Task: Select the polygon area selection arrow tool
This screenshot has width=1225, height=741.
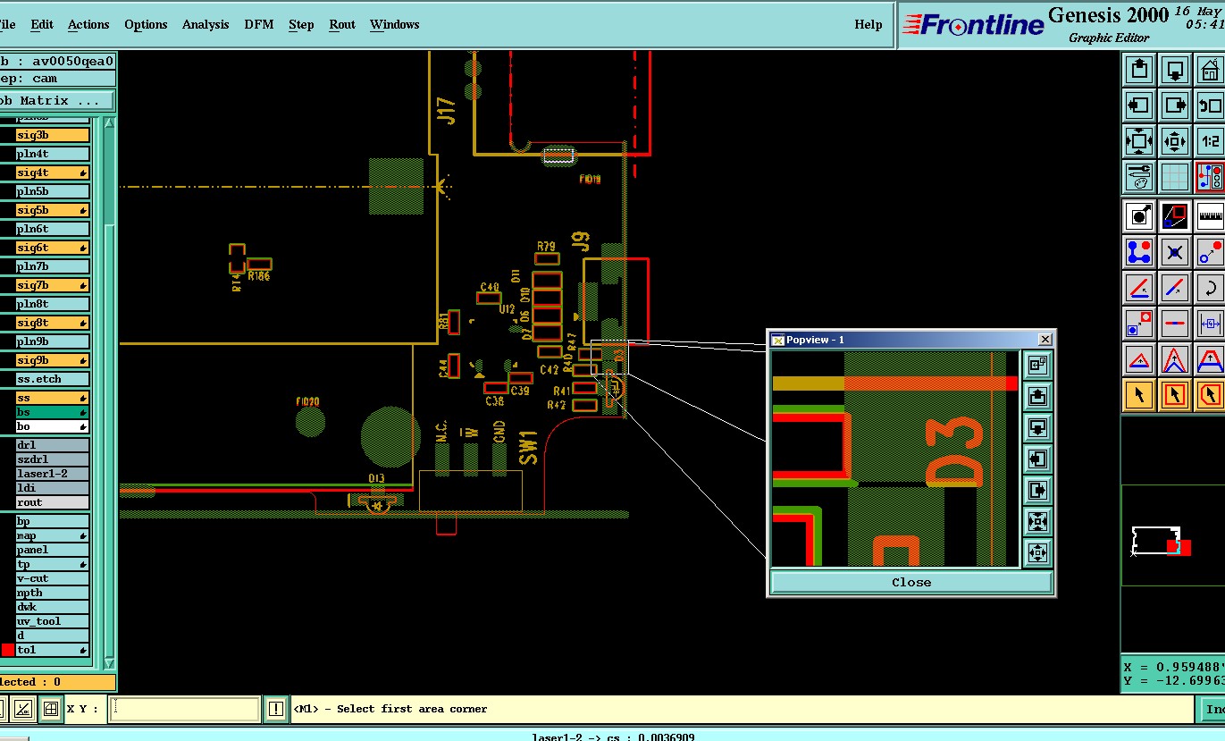Action: pyautogui.click(x=1210, y=393)
